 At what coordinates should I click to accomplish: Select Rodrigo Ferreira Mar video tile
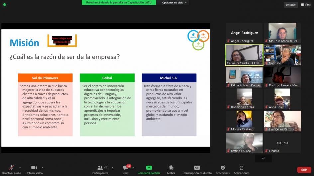(x=282, y=77)
